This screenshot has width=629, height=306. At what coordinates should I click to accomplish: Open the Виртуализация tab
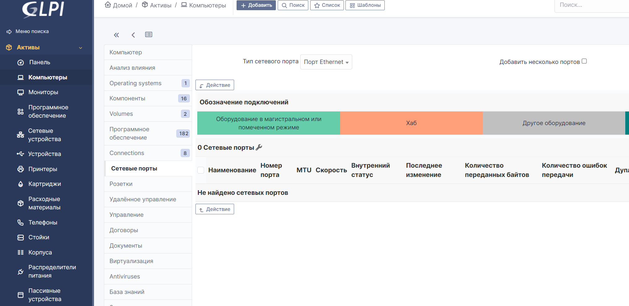(x=148, y=261)
